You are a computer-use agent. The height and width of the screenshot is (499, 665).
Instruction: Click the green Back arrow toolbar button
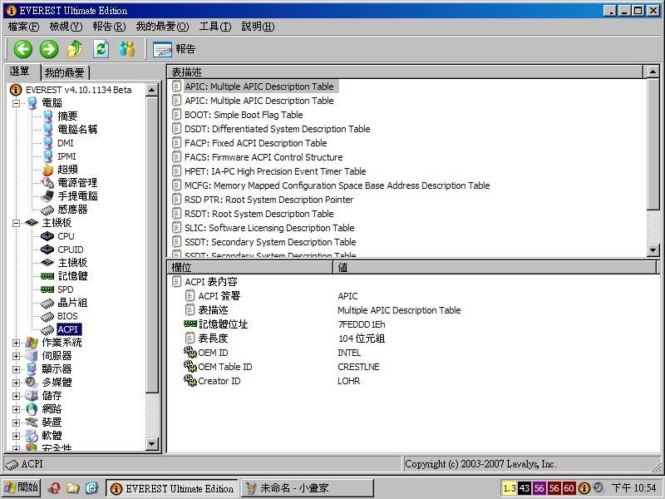(23, 49)
